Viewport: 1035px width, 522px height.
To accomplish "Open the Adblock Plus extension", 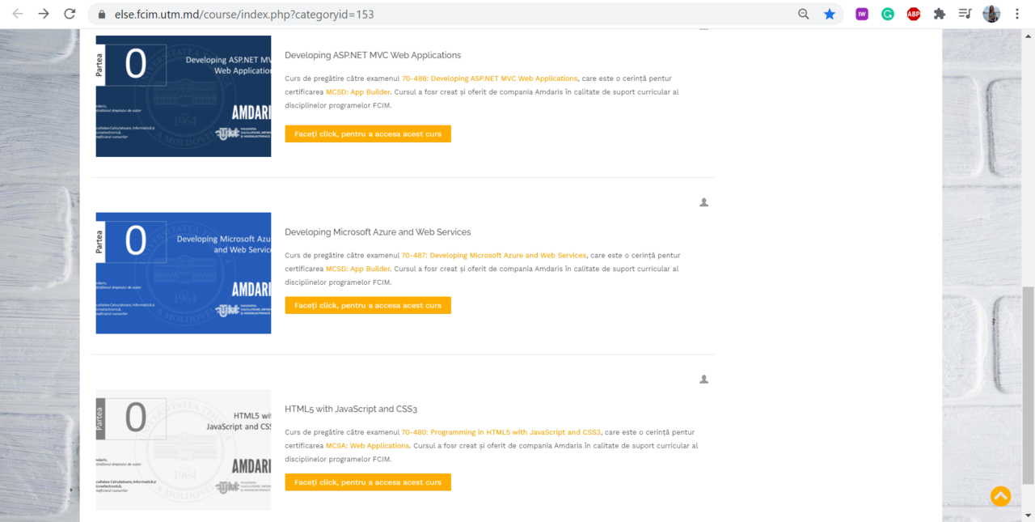I will coord(914,14).
